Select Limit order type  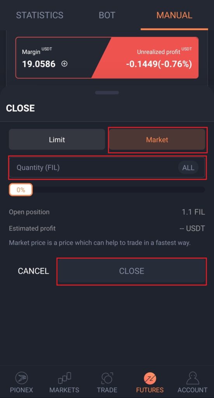pyautogui.click(x=57, y=140)
